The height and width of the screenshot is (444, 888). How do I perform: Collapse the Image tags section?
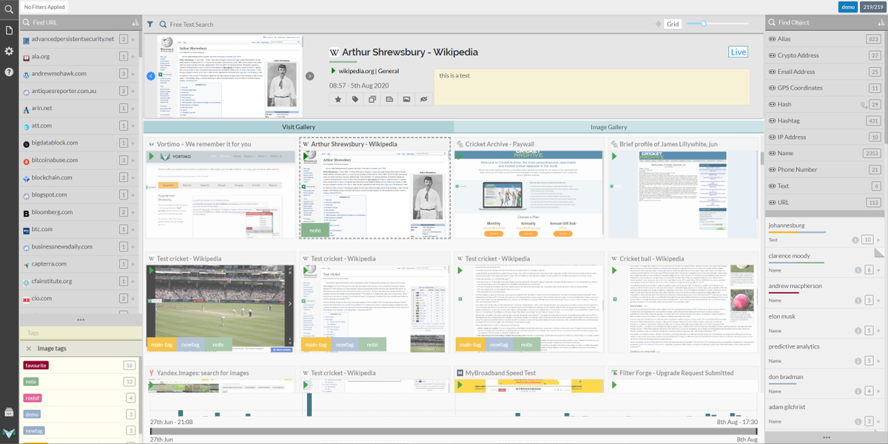pos(29,348)
